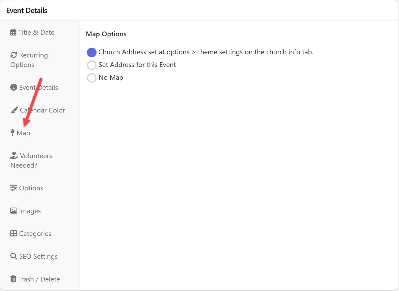The height and width of the screenshot is (291, 399).
Task: Open the Title & Date tab
Action: click(x=36, y=32)
